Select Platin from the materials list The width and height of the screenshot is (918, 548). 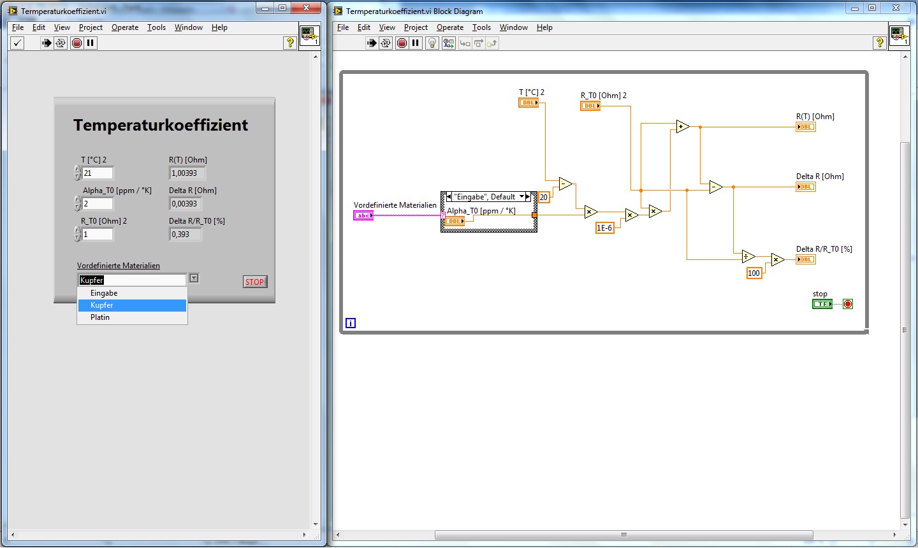tap(100, 317)
